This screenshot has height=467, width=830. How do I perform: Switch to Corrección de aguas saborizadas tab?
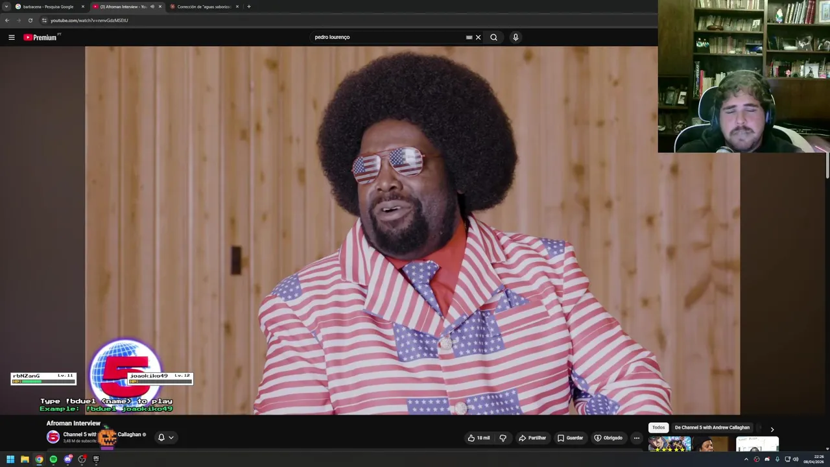(204, 6)
